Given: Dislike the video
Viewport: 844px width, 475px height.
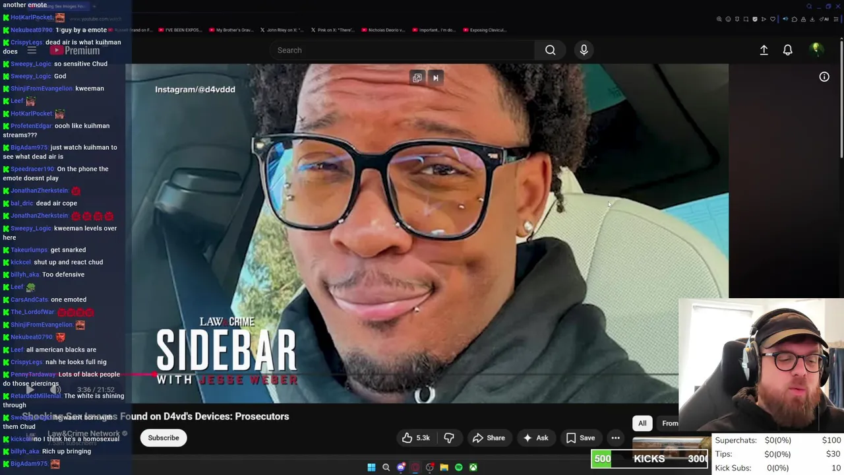Looking at the screenshot, I should [x=449, y=438].
